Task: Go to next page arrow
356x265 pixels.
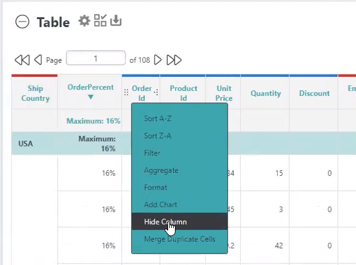Action: pos(158,60)
